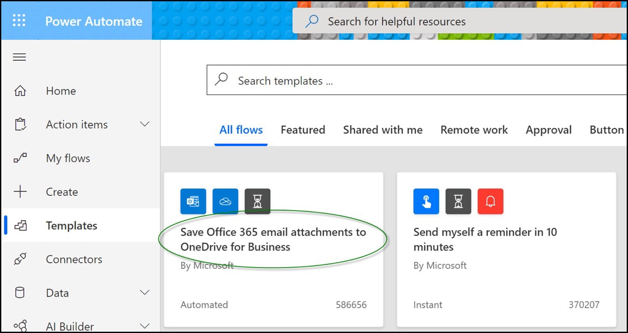Click the My flows icon

[20, 158]
